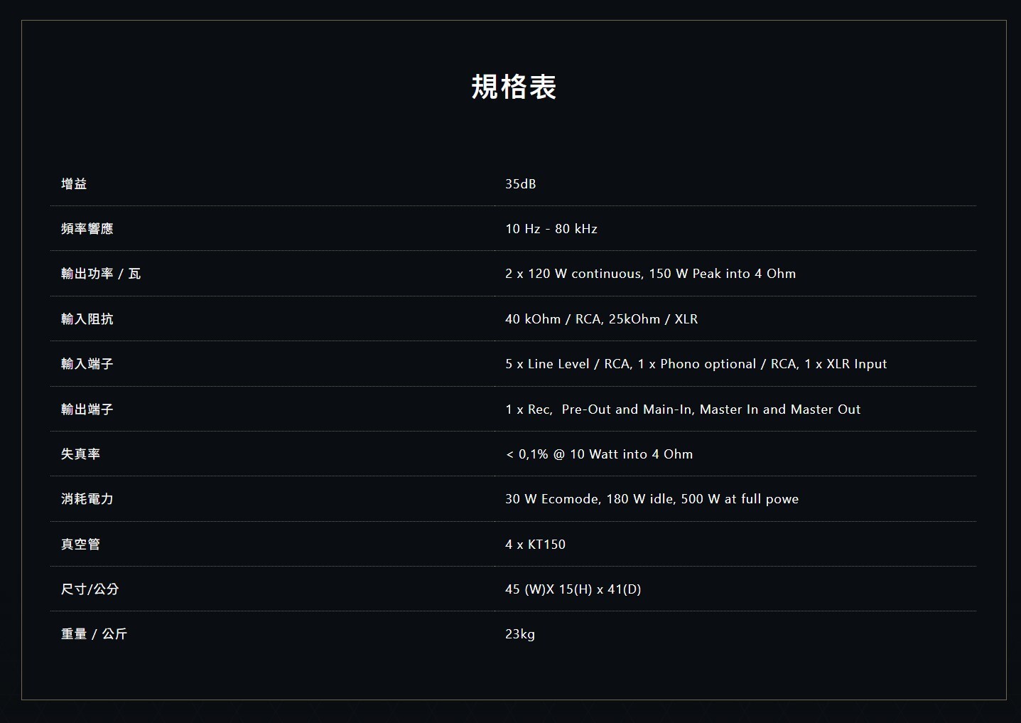
Task: Click the 10 Hz - 80 kHz value
Action: [x=551, y=229]
